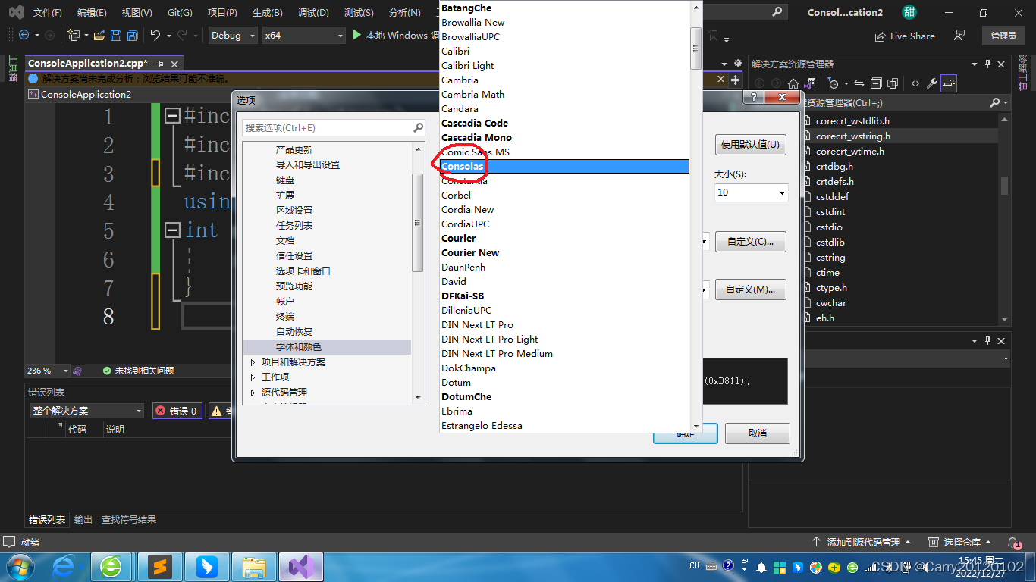
Task: Select 字体和颜色 in options tree
Action: pos(327,347)
